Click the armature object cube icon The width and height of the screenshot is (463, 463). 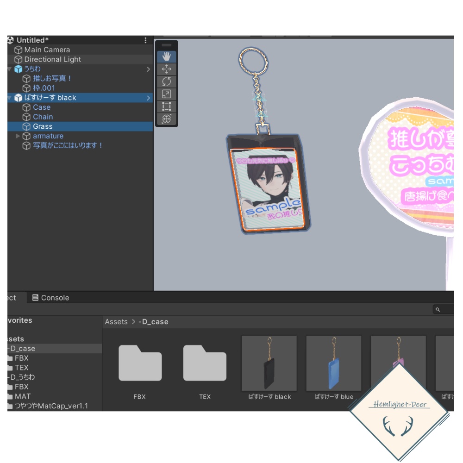click(26, 136)
